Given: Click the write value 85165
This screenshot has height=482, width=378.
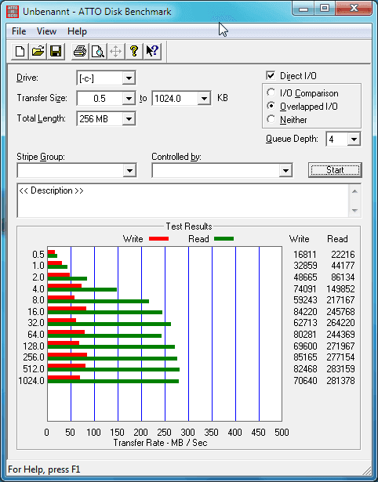Looking at the screenshot, I should pyautogui.click(x=305, y=357).
